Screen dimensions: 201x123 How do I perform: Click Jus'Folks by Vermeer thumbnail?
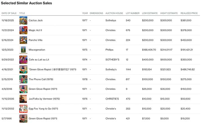(x=23, y=99)
